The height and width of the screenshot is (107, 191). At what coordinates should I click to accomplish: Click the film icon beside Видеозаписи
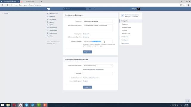click(48, 33)
